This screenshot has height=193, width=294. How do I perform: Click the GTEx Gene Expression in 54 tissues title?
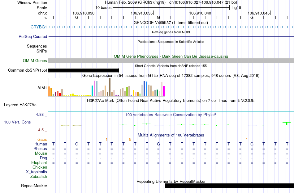[x=171, y=76]
